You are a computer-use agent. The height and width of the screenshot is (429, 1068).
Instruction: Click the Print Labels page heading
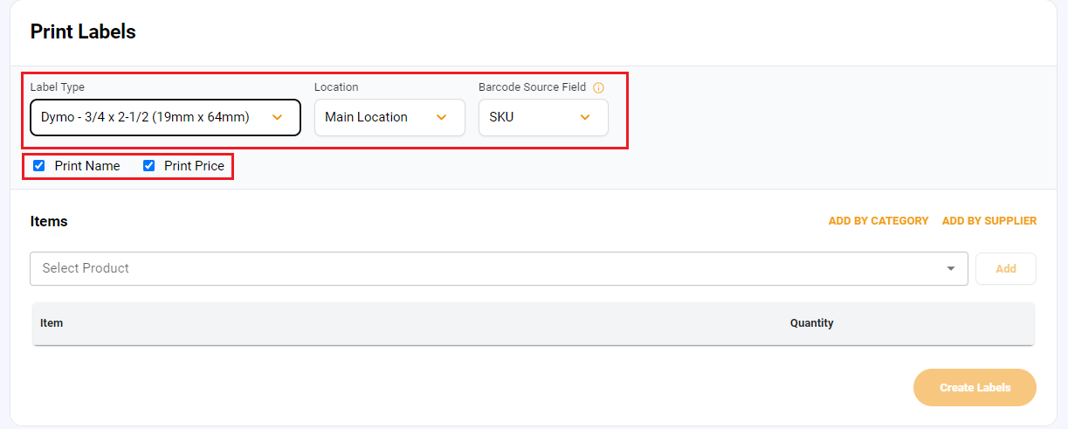point(83,32)
